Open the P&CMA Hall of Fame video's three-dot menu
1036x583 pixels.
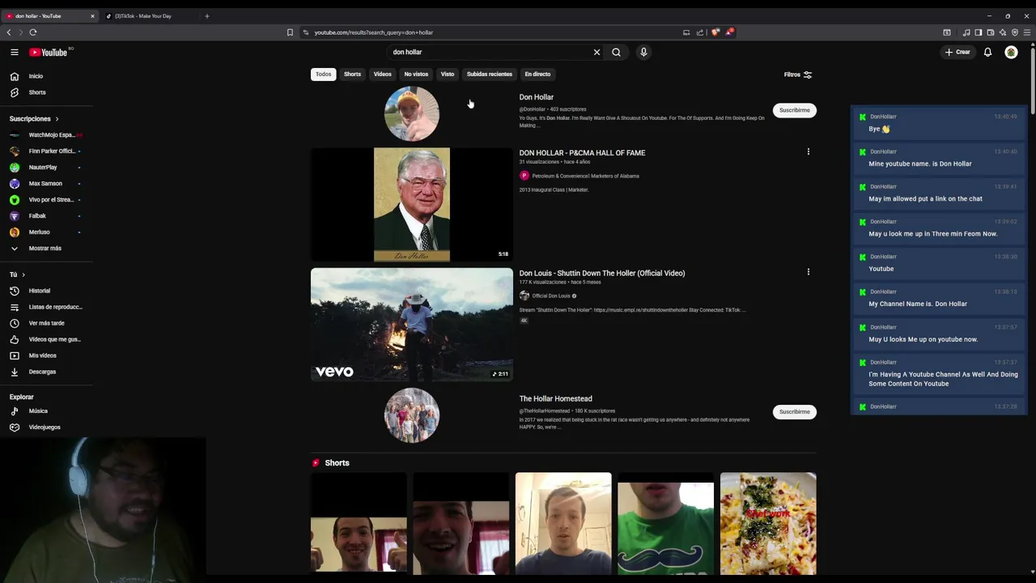(808, 151)
